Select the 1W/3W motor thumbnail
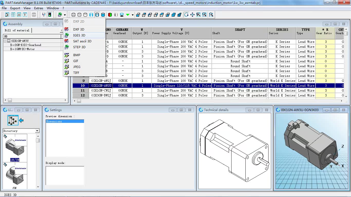The width and height of the screenshot is (351, 197). click(x=15, y=148)
